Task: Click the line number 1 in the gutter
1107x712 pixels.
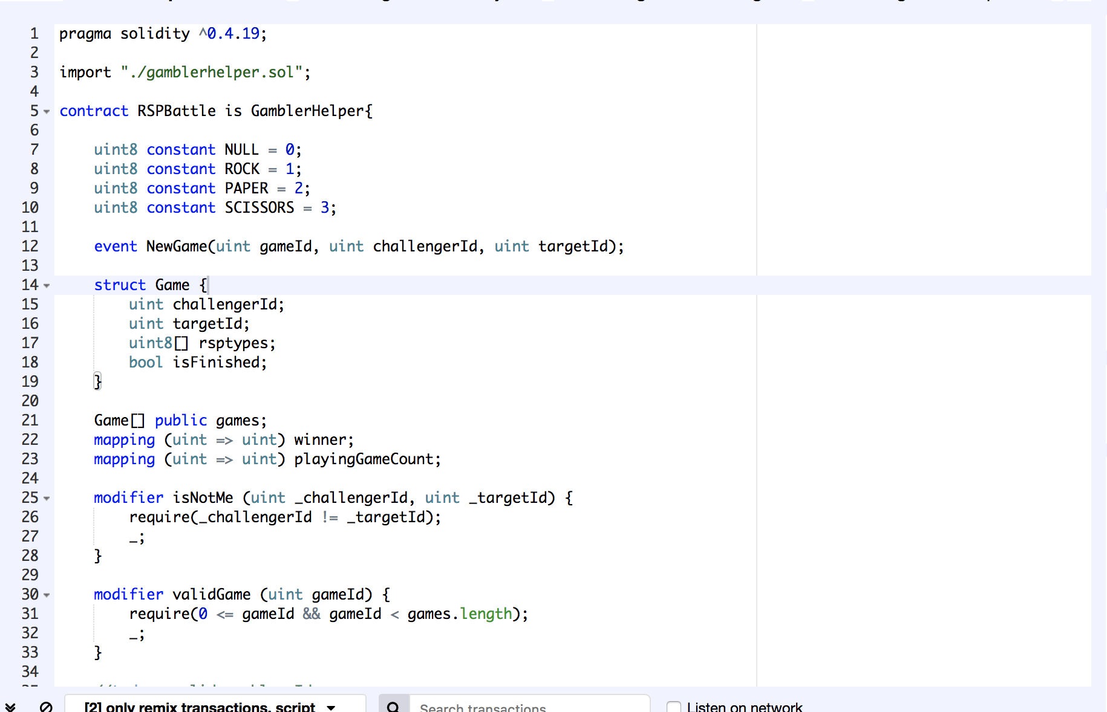Action: [34, 33]
